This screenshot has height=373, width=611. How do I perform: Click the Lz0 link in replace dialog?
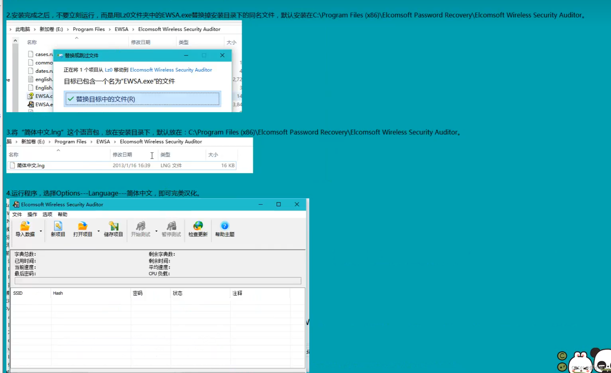point(109,70)
